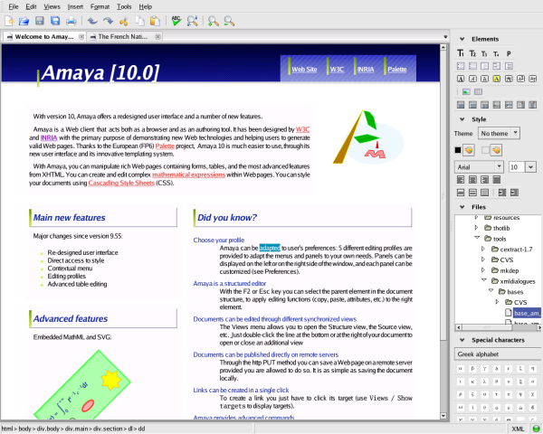
Task: Click the black foreground color swatch
Action: [x=458, y=149]
